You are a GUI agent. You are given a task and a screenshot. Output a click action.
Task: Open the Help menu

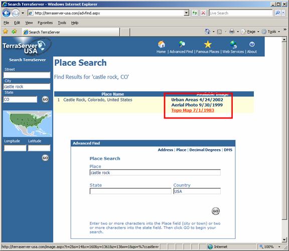tap(75, 23)
